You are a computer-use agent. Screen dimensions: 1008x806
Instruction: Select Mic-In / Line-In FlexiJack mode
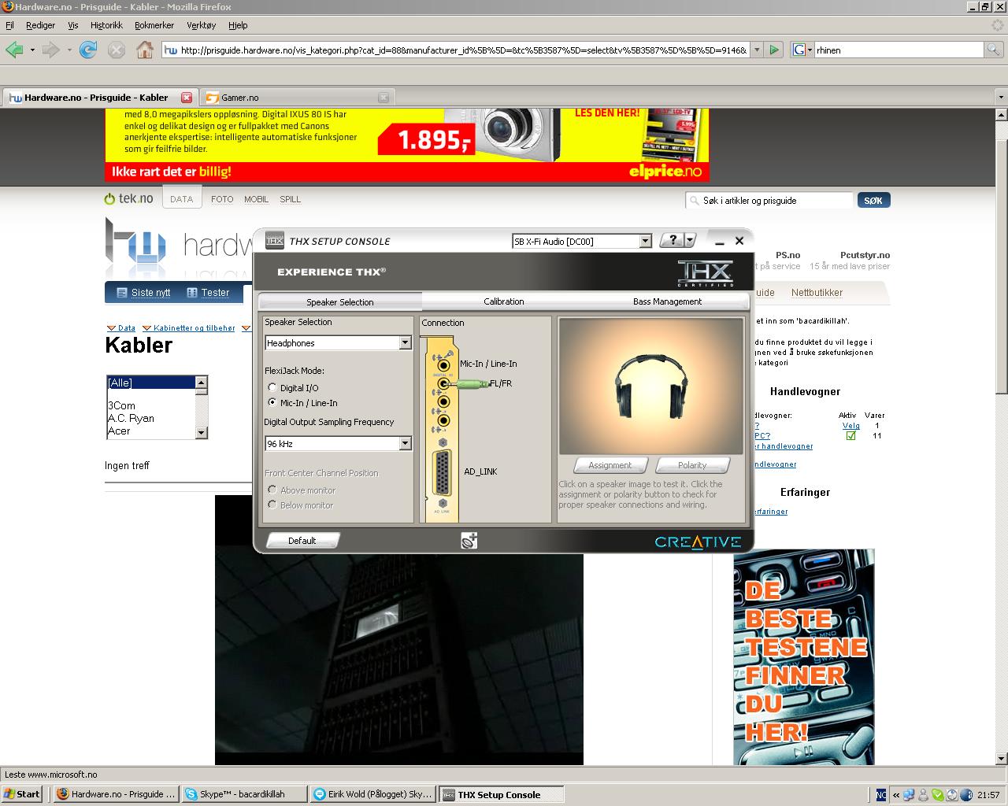pyautogui.click(x=272, y=403)
